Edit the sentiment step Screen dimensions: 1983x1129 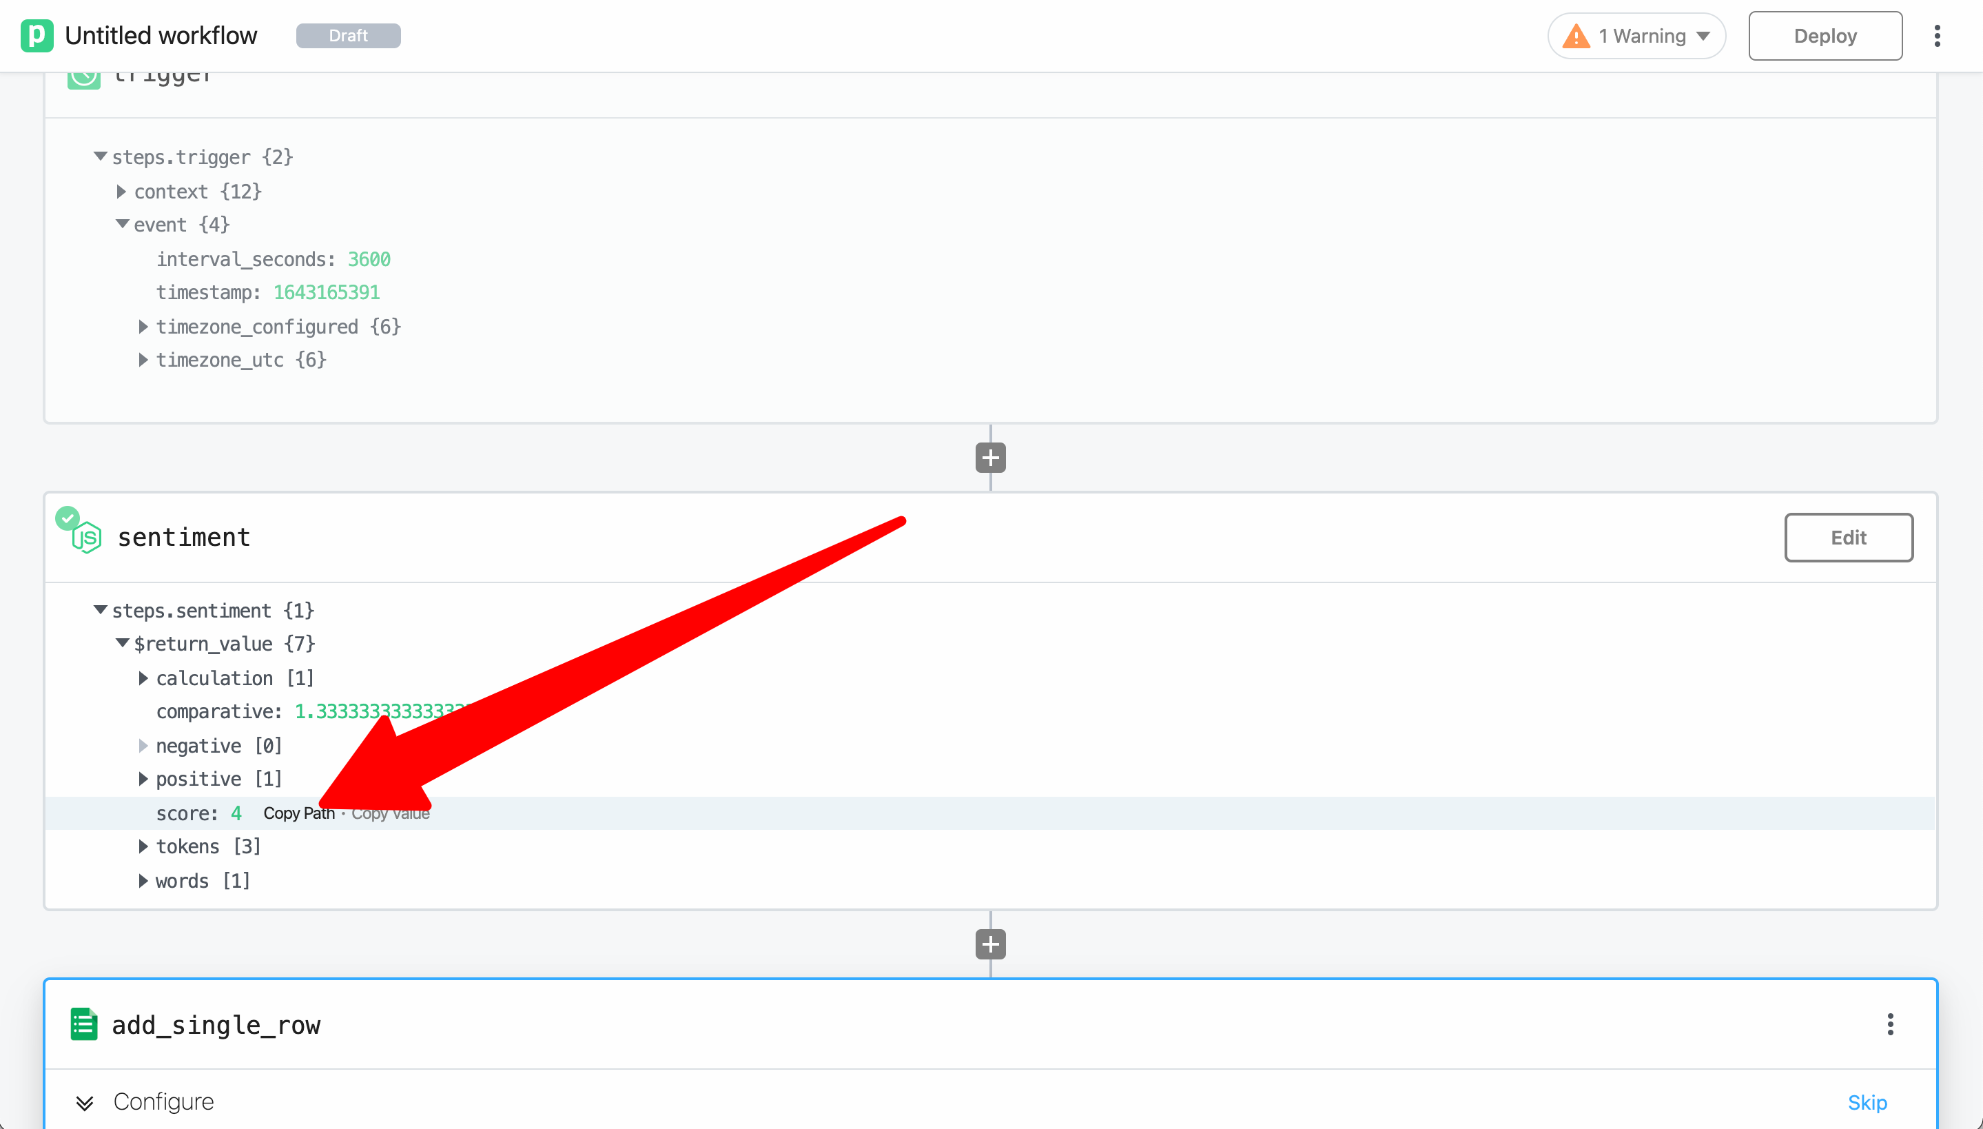tap(1848, 538)
